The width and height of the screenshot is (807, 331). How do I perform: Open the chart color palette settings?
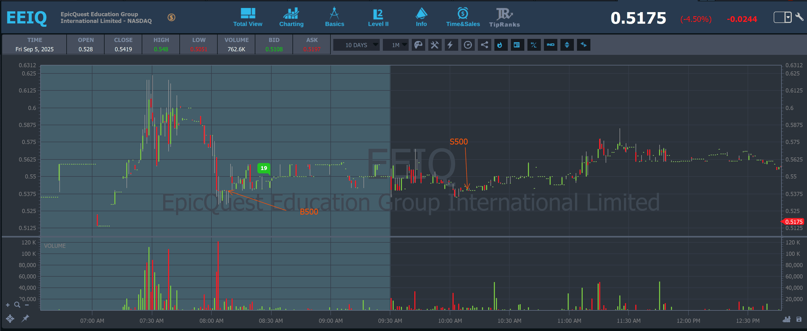(x=418, y=45)
